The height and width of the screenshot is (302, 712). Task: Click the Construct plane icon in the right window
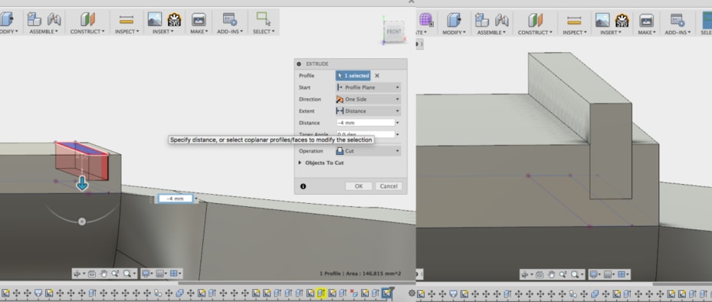pos(536,20)
